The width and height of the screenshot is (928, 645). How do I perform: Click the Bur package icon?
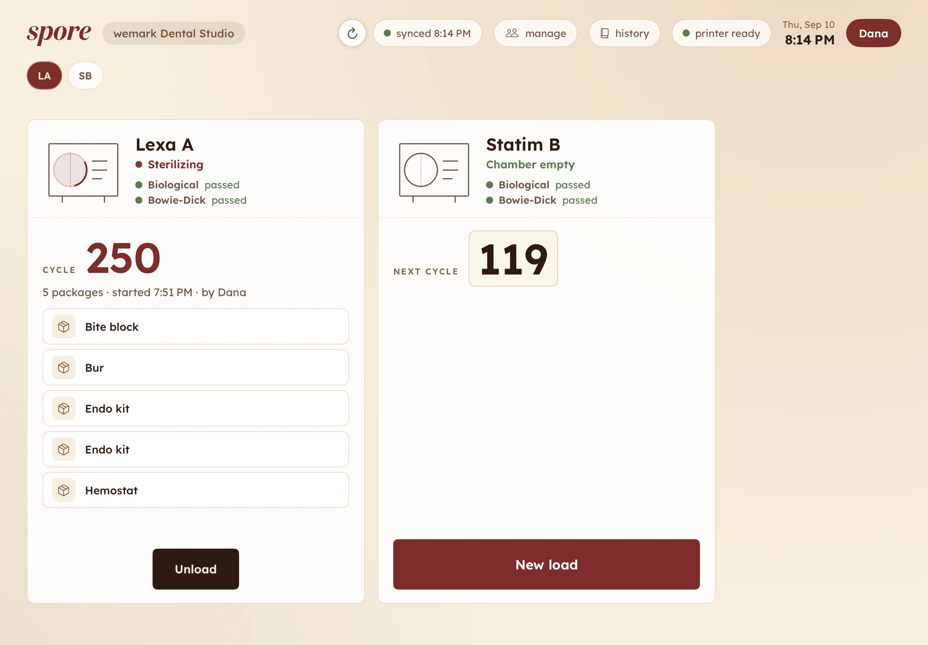click(64, 367)
